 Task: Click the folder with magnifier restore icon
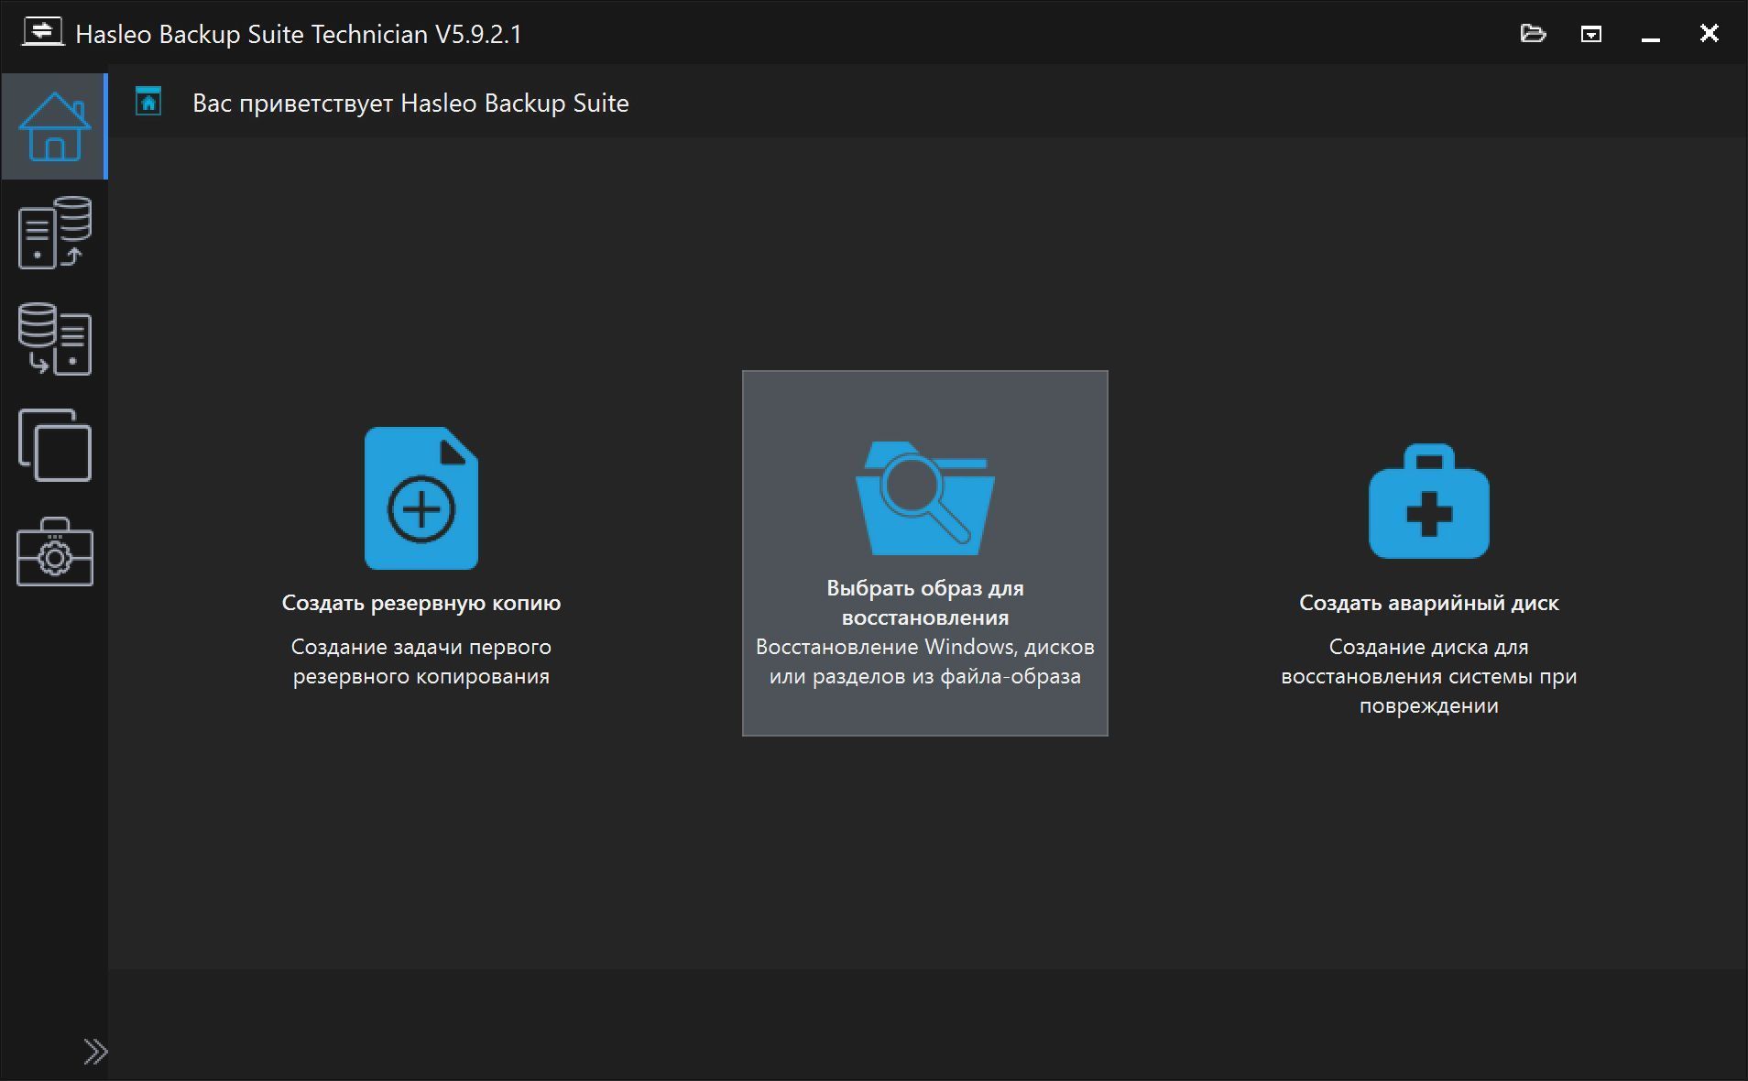925,498
